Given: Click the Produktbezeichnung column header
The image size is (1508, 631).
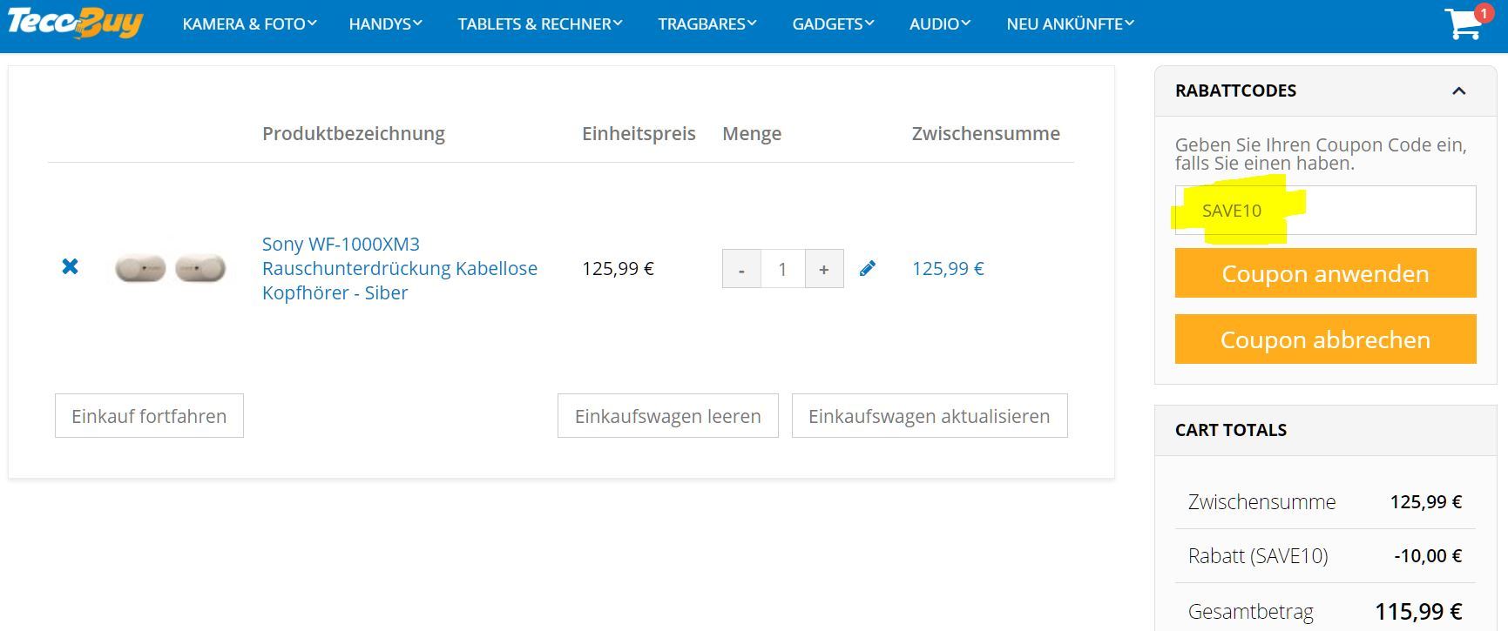Looking at the screenshot, I should pos(354,133).
